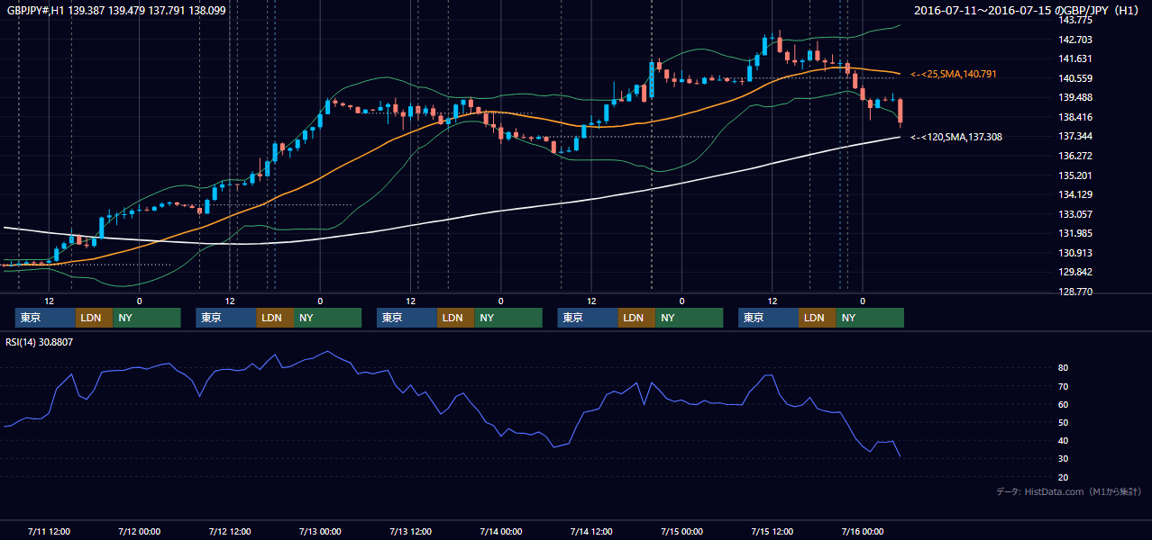Click price axis value 128.770
The height and width of the screenshot is (540, 1152).
(x=1076, y=292)
